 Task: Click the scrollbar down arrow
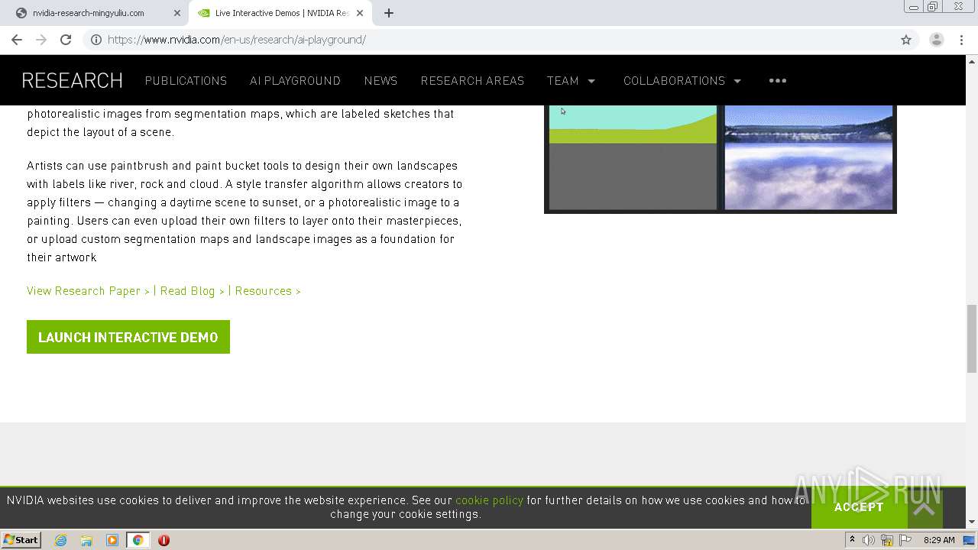click(x=972, y=522)
